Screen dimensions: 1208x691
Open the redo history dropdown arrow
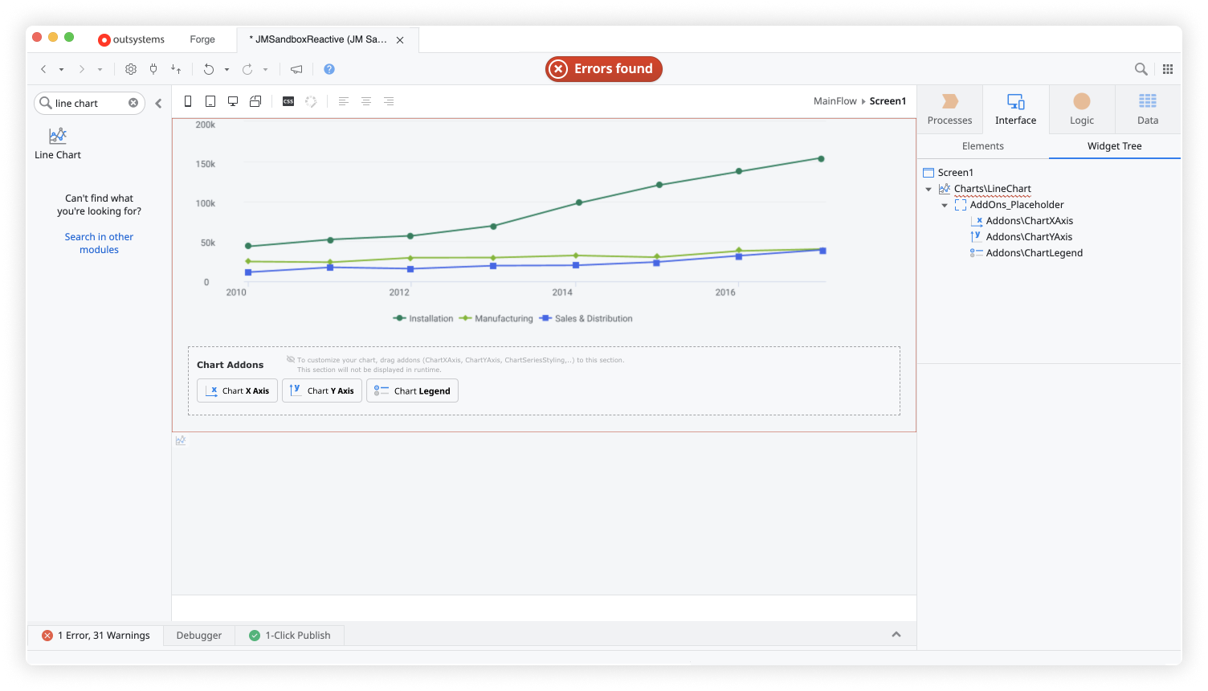[x=266, y=70]
